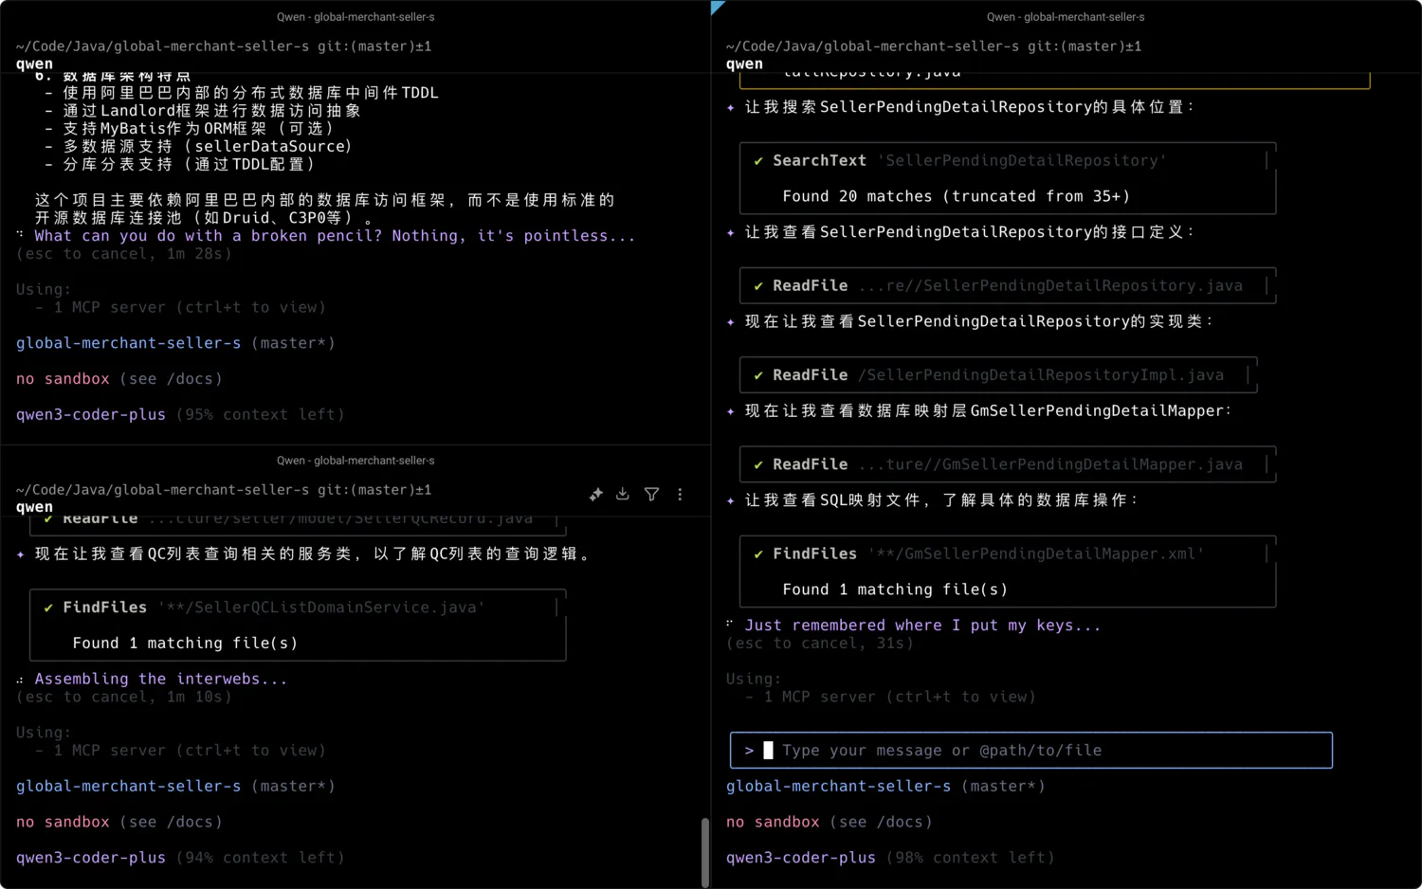The width and height of the screenshot is (1422, 889).
Task: Click the sparkle AI icon in bottom-left pane
Action: tap(595, 494)
